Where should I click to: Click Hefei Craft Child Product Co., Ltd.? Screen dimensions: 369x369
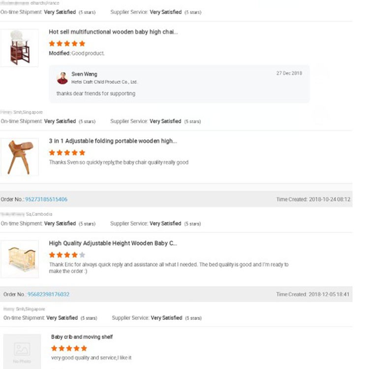pos(104,82)
